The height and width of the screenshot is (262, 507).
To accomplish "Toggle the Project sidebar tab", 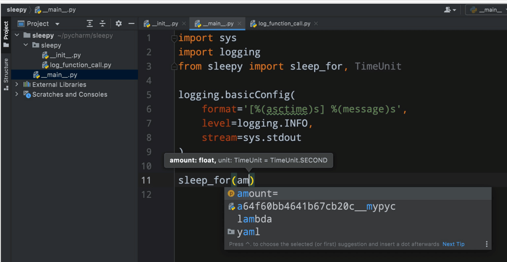I will pos(6,34).
